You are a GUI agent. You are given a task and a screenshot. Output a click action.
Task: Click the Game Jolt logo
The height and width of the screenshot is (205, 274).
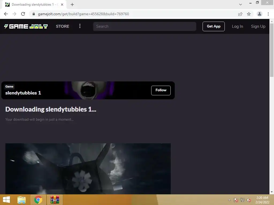26,26
